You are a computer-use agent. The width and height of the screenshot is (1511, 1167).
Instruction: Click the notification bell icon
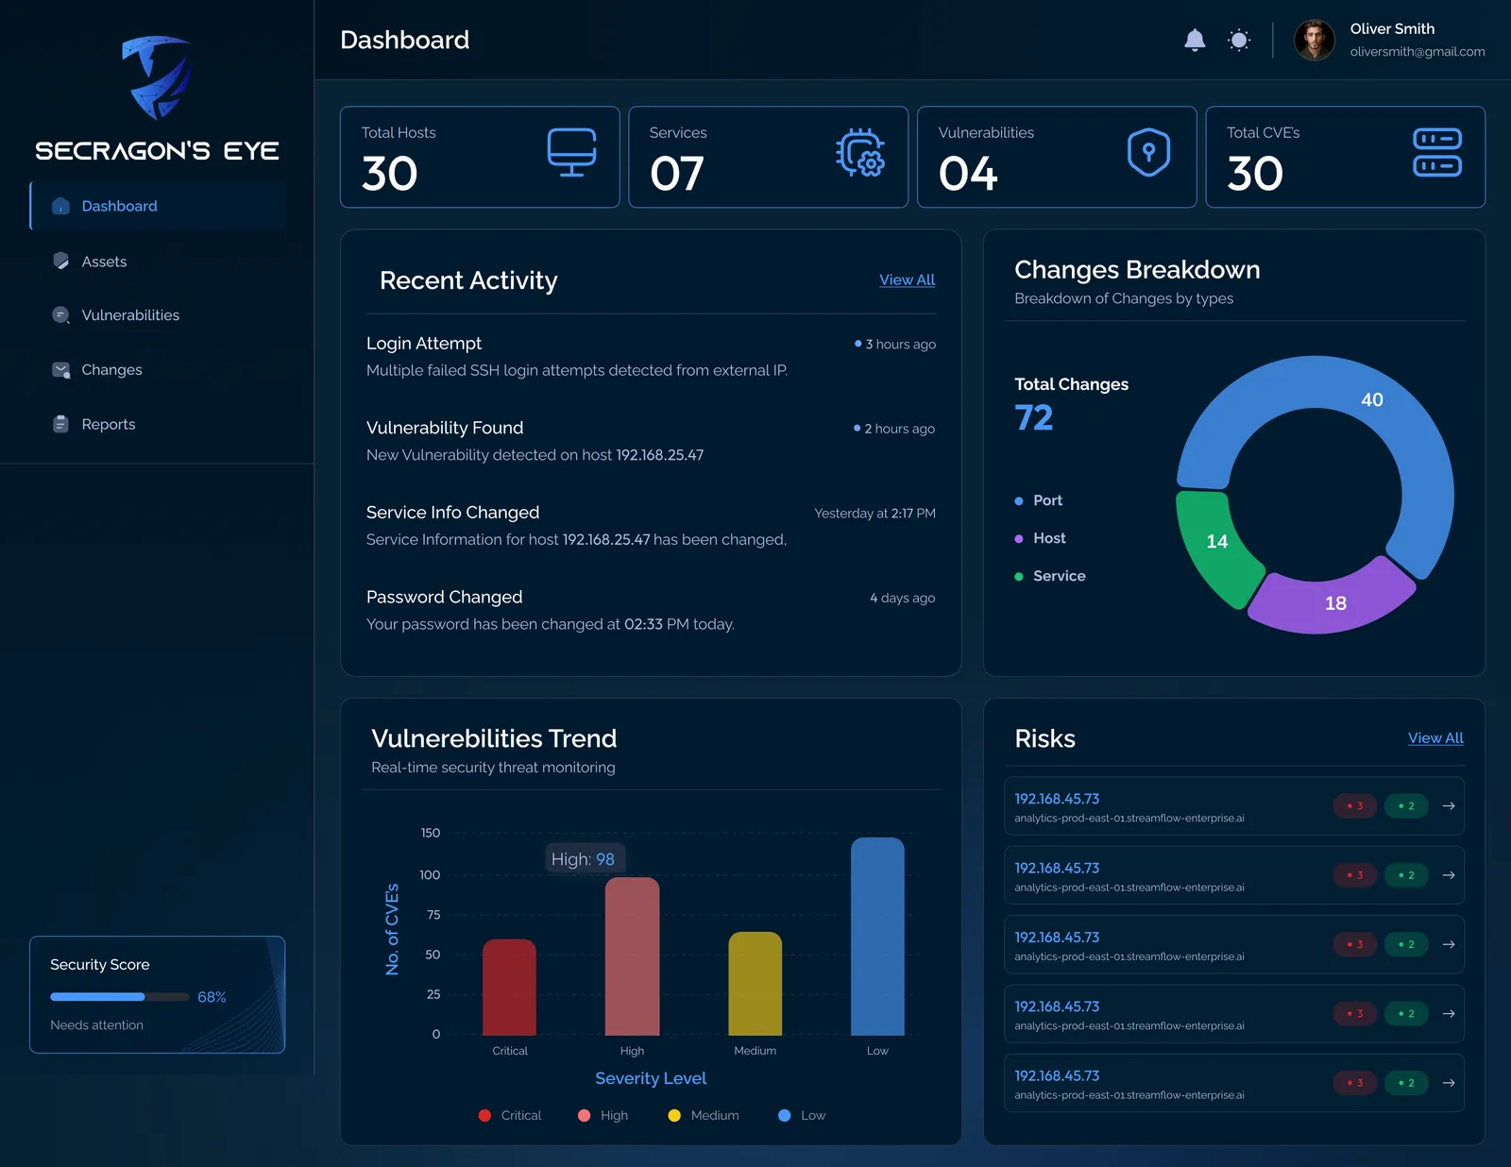(1195, 40)
